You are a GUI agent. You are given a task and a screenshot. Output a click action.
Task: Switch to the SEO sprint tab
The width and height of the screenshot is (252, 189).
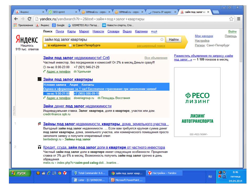tap(63, 12)
